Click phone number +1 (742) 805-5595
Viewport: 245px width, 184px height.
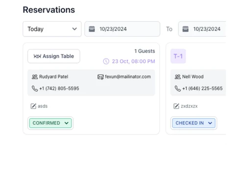pos(59,88)
